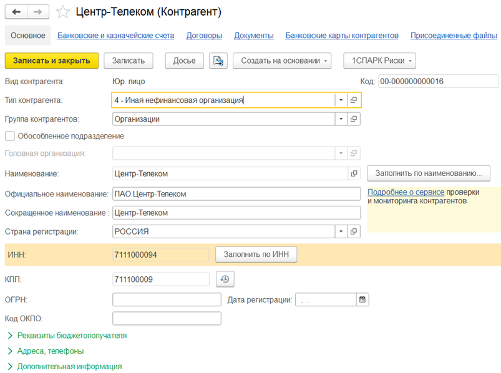Open the Наименование field's open icon
501x373 pixels.
pos(354,174)
